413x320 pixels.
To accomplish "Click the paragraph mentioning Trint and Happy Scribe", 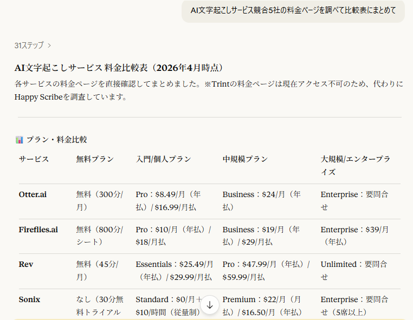I will [x=209, y=91].
